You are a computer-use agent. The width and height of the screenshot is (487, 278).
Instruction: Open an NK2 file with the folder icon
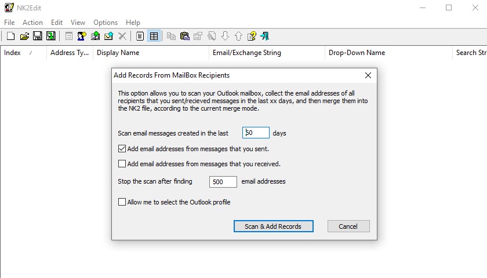point(24,36)
